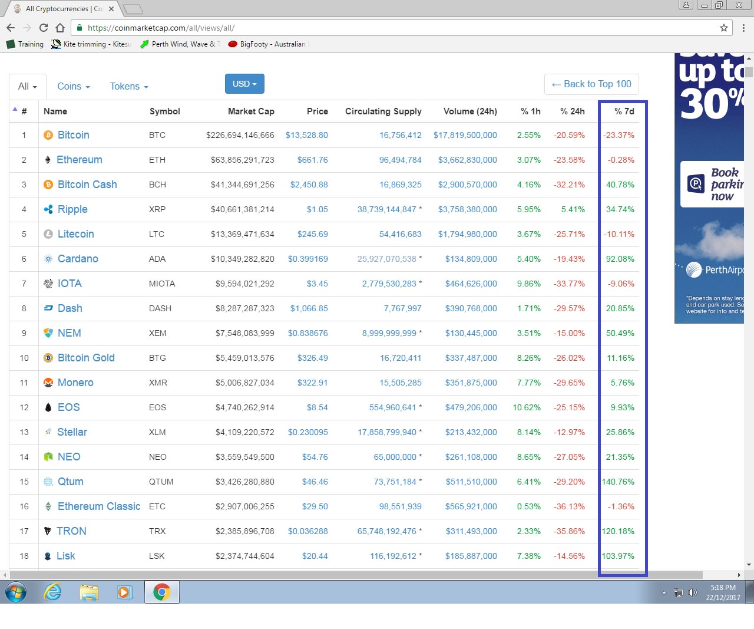The image size is (754, 629).
Task: Open the Coins dropdown menu
Action: coord(74,86)
